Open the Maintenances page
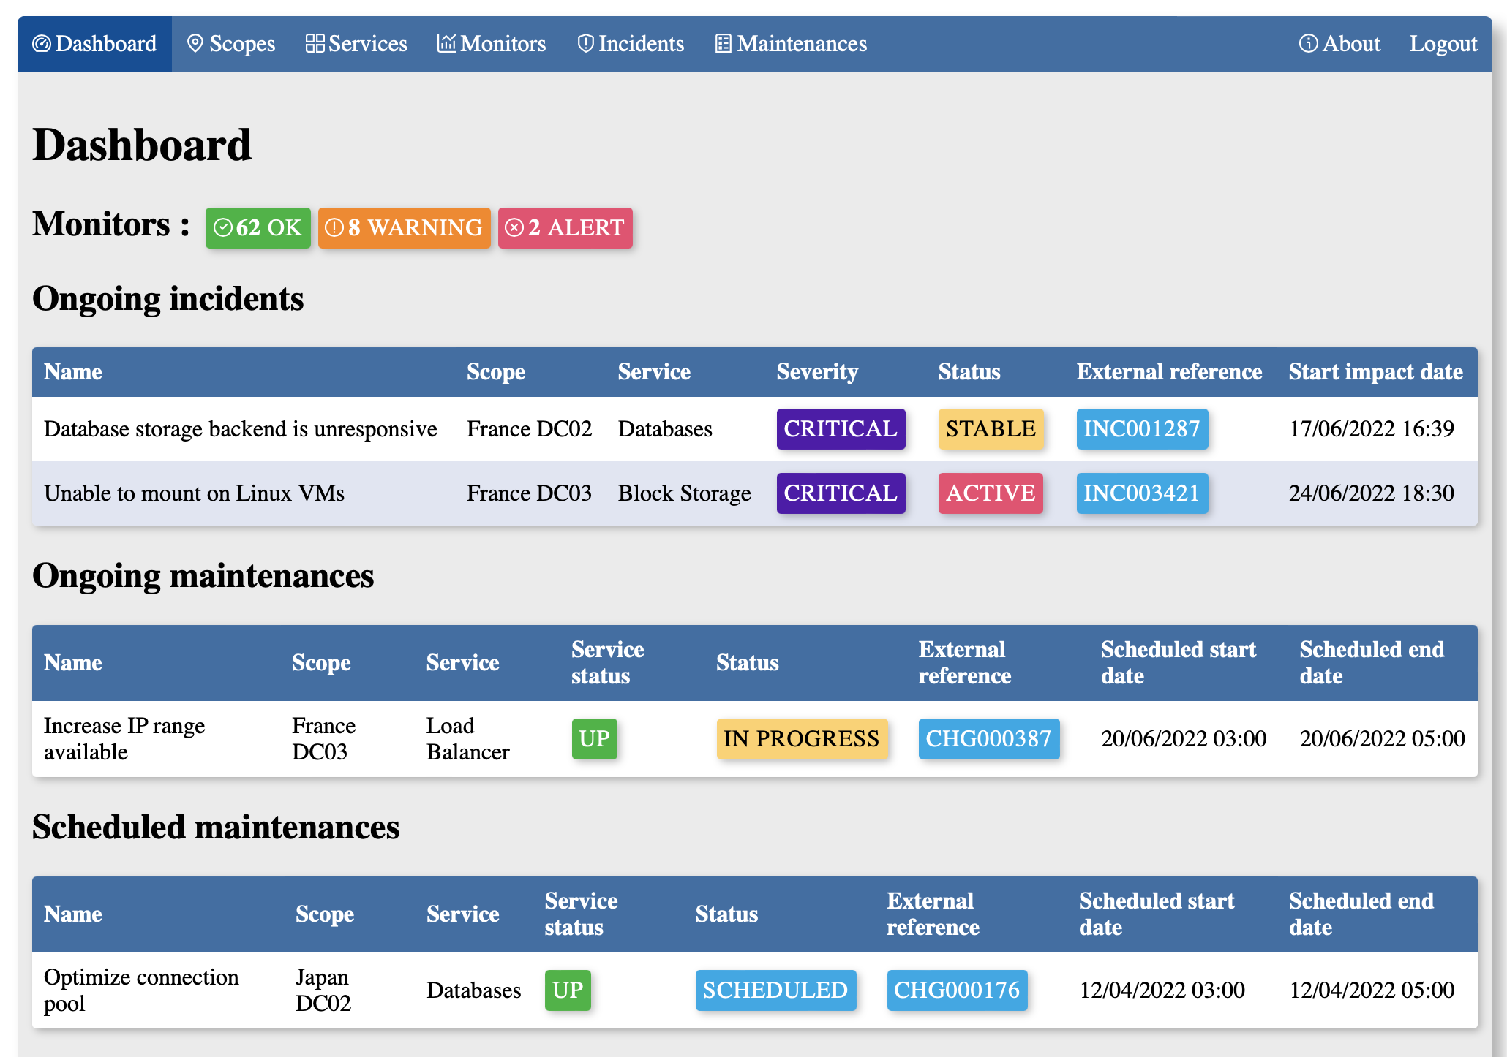 (791, 44)
